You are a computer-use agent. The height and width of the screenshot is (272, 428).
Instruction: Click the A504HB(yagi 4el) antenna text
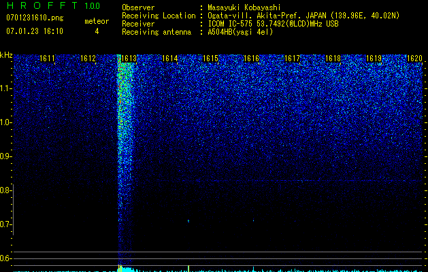click(240, 32)
